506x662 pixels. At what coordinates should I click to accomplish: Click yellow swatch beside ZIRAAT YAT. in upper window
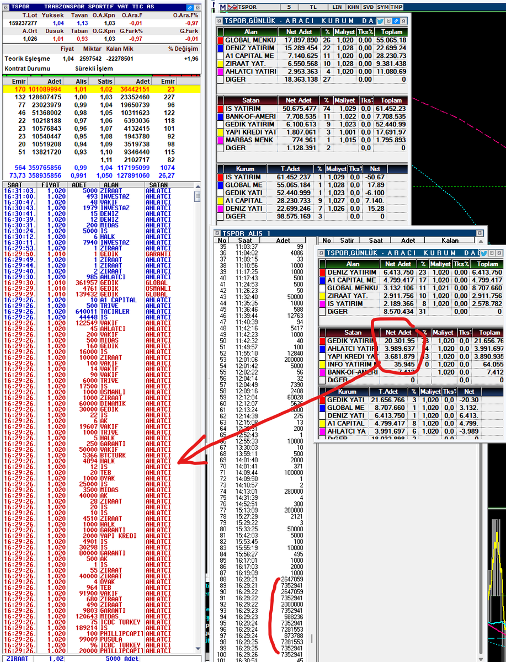pos(220,63)
